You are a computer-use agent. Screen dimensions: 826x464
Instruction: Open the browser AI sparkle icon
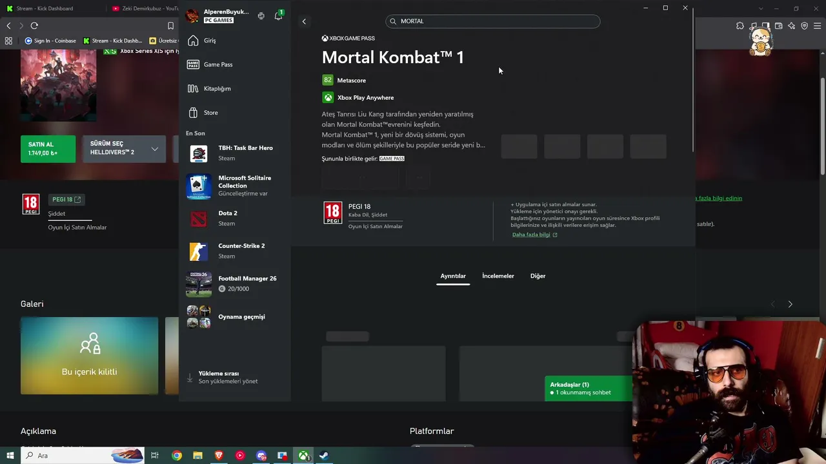(x=792, y=26)
